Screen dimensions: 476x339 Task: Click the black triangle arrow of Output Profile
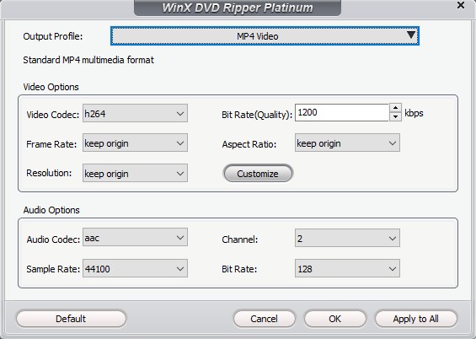[x=411, y=35]
